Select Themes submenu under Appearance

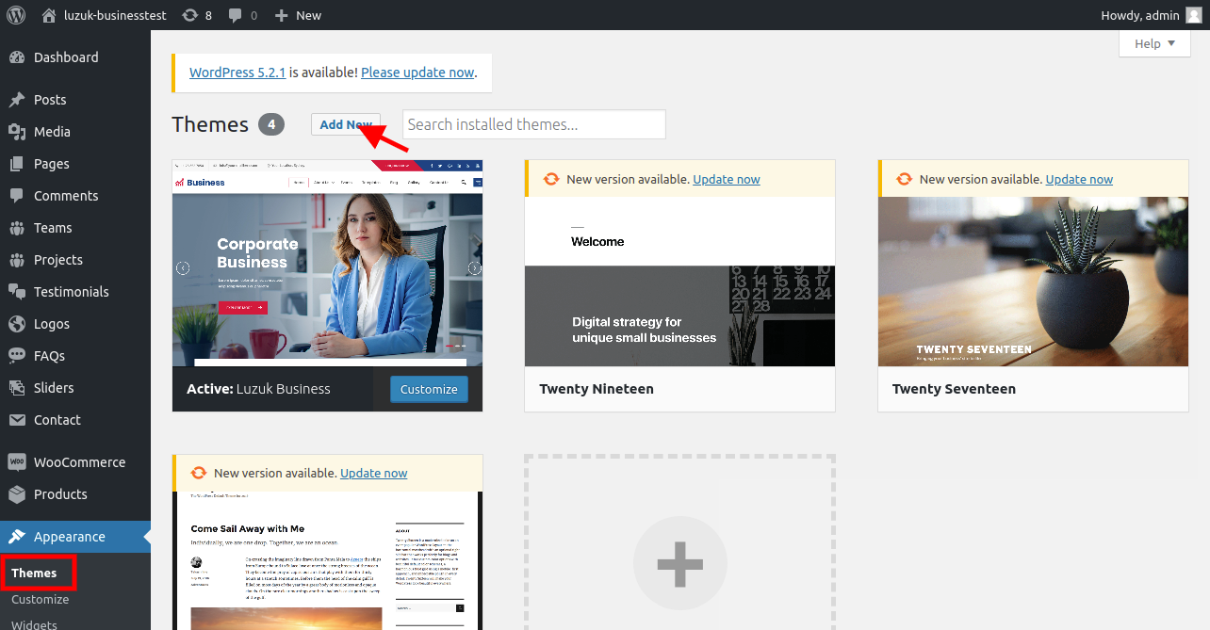click(x=34, y=573)
